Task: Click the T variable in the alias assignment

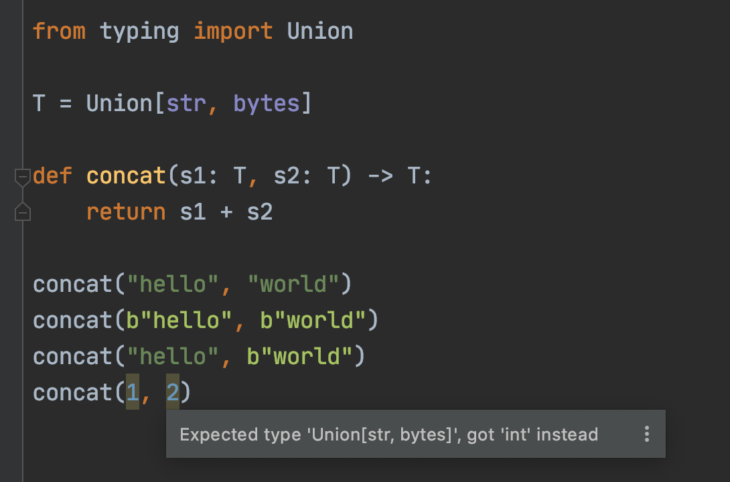Action: pos(40,104)
